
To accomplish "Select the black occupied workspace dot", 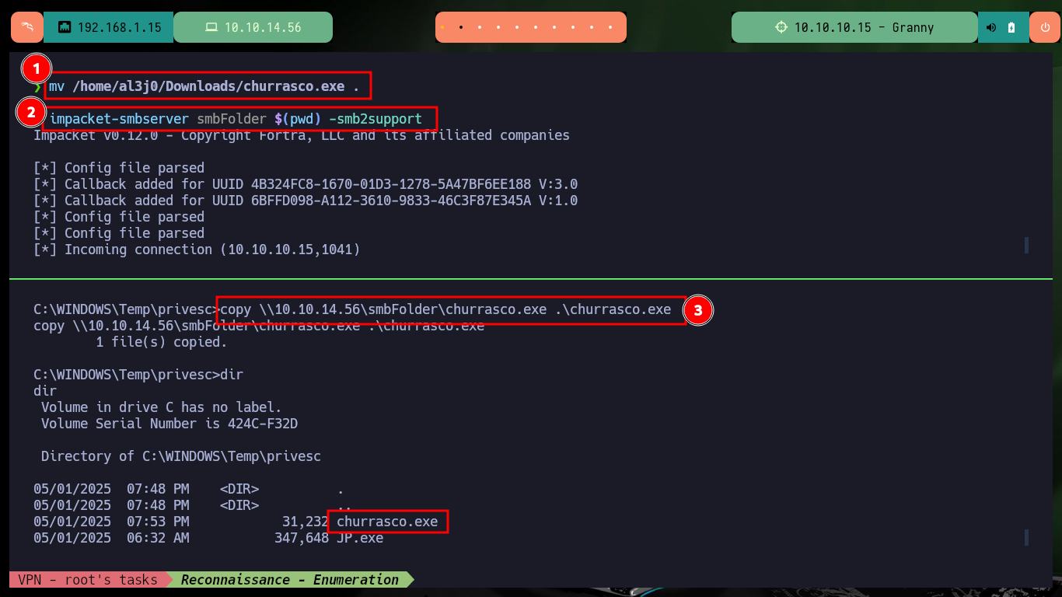I will point(461,27).
